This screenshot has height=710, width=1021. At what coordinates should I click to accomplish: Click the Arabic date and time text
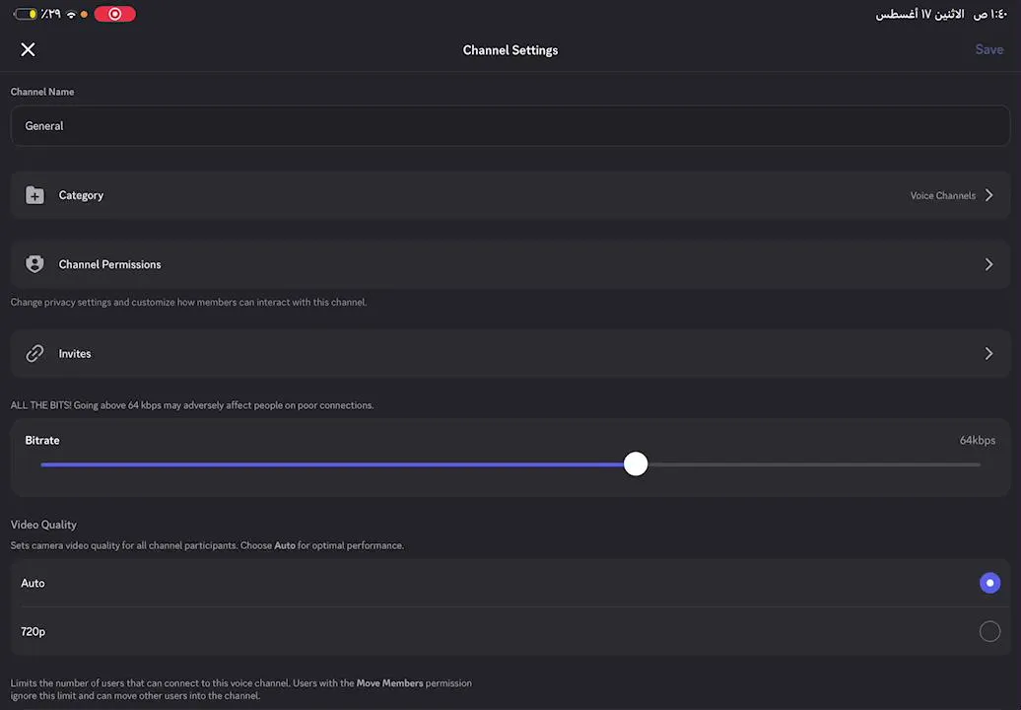click(x=941, y=15)
